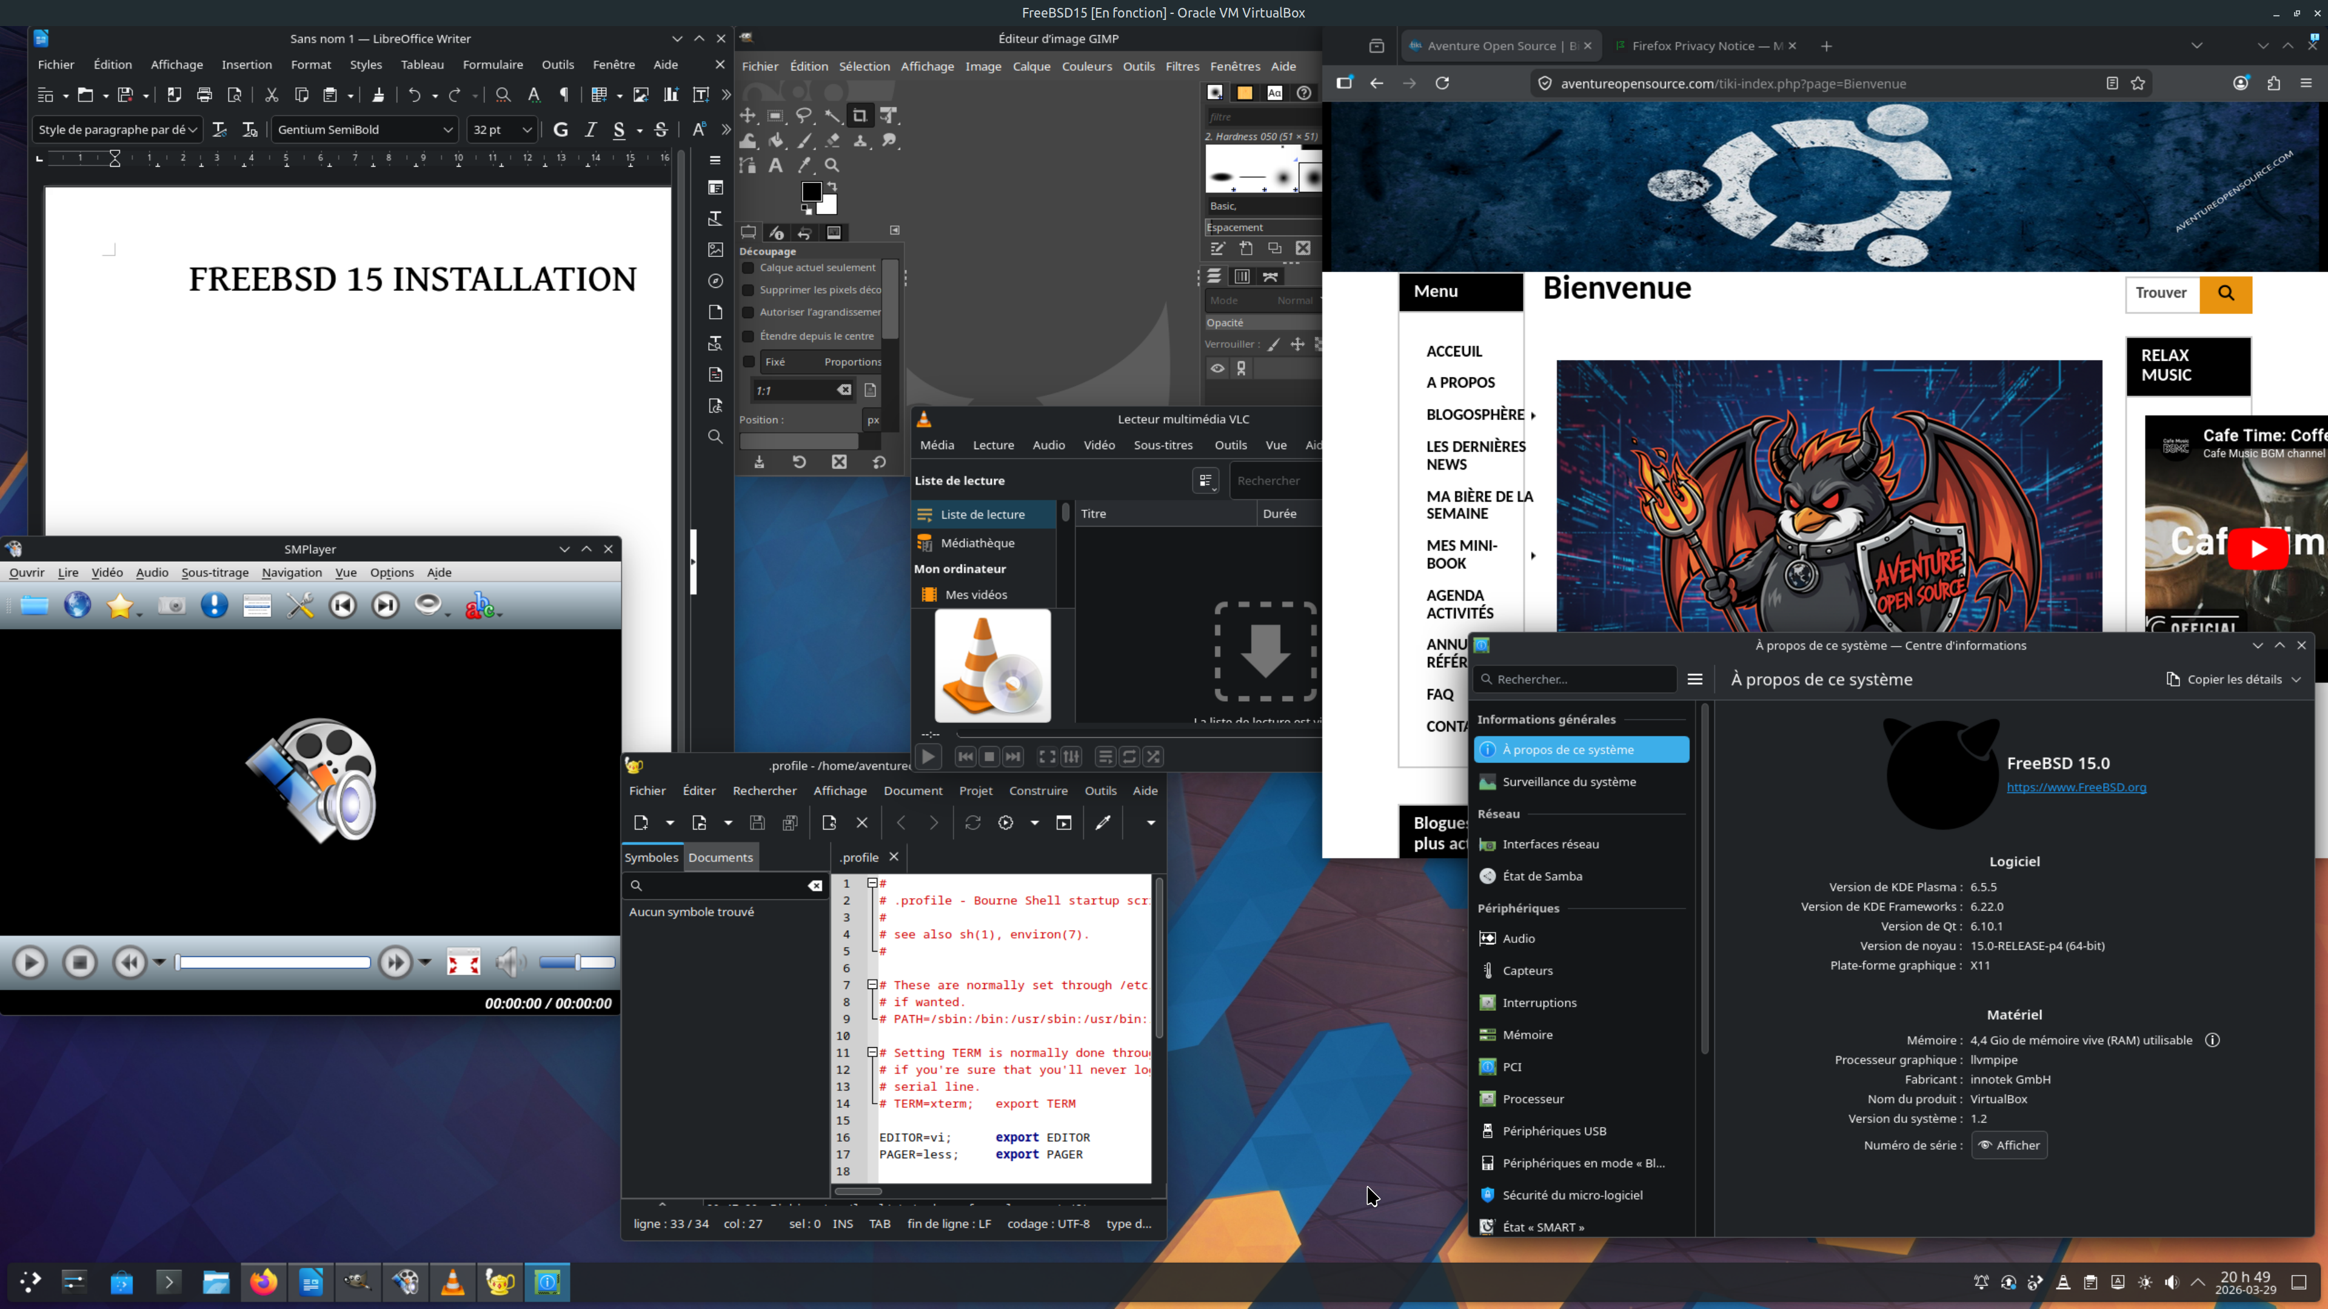
Task: Open the Geany new file dropdown arrow
Action: (x=670, y=822)
